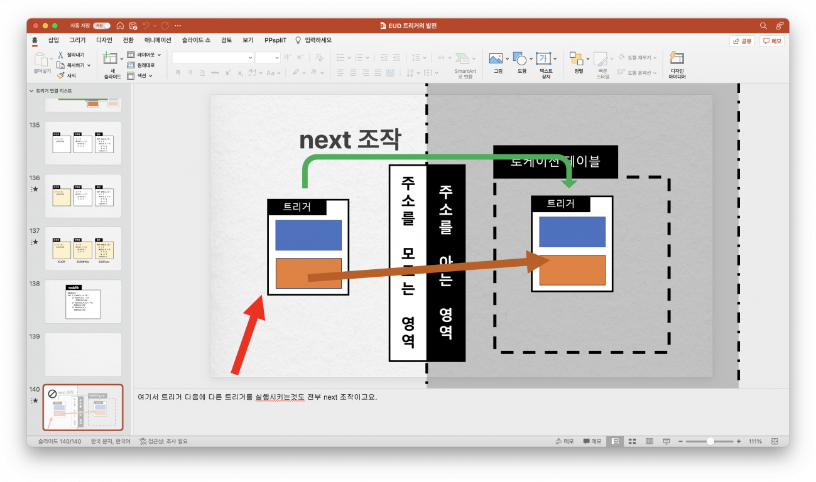Click the zoom slider handle
This screenshot has width=816, height=482.
click(x=710, y=441)
